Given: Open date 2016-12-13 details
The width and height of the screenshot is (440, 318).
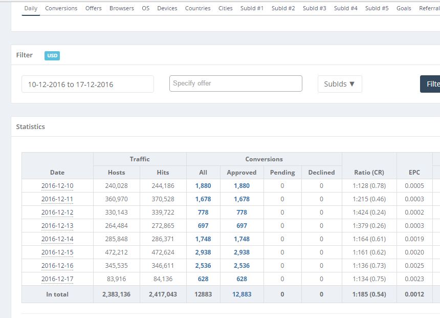Looking at the screenshot, I should [x=57, y=226].
